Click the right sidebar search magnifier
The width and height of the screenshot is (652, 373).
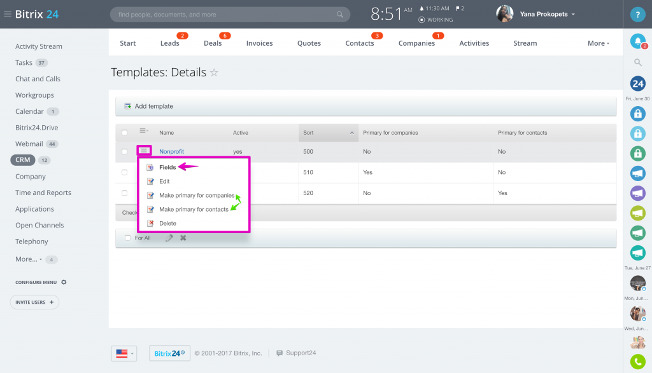(637, 63)
